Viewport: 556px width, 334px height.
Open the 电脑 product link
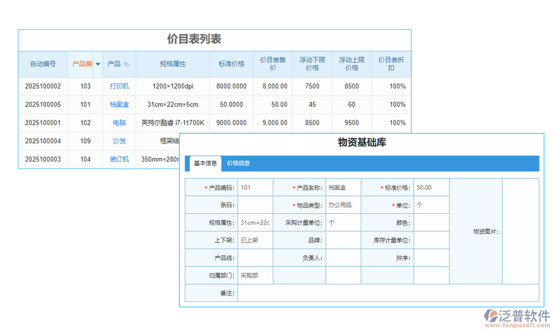(120, 123)
